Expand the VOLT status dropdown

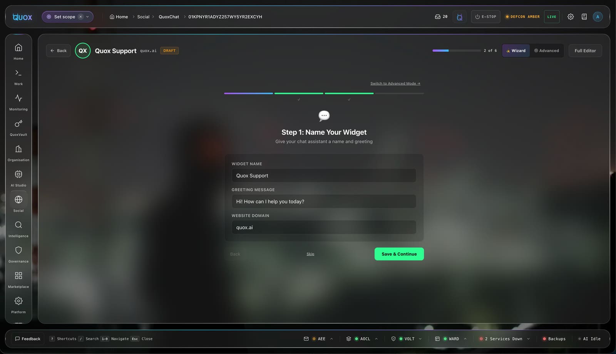(x=420, y=339)
